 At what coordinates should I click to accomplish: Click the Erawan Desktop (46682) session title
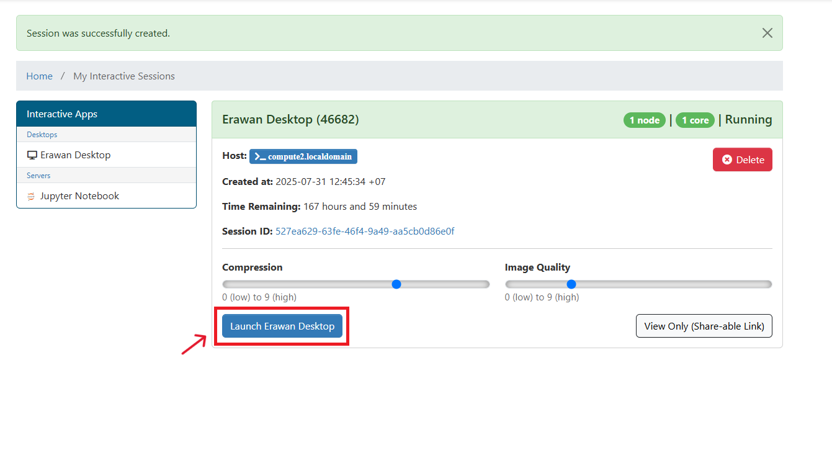tap(290, 119)
